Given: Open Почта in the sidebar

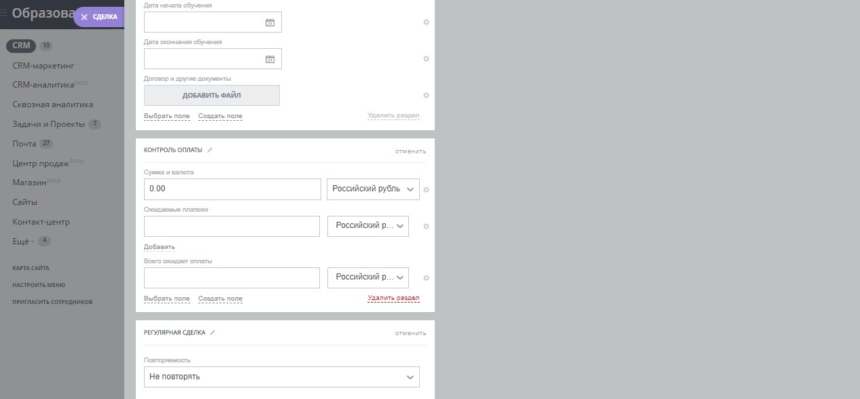Looking at the screenshot, I should coord(24,144).
